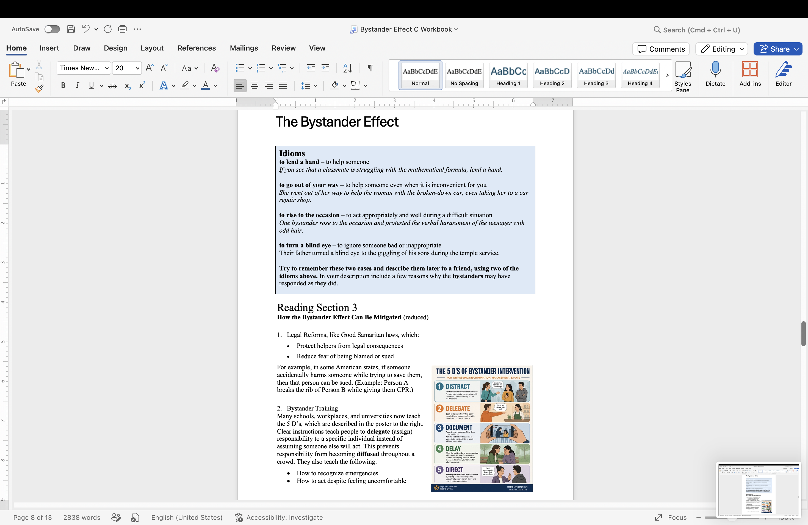Open the Insert tab
Image resolution: width=808 pixels, height=525 pixels.
click(x=49, y=48)
